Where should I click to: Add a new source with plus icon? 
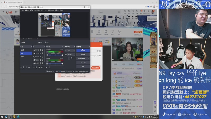tap(34, 67)
